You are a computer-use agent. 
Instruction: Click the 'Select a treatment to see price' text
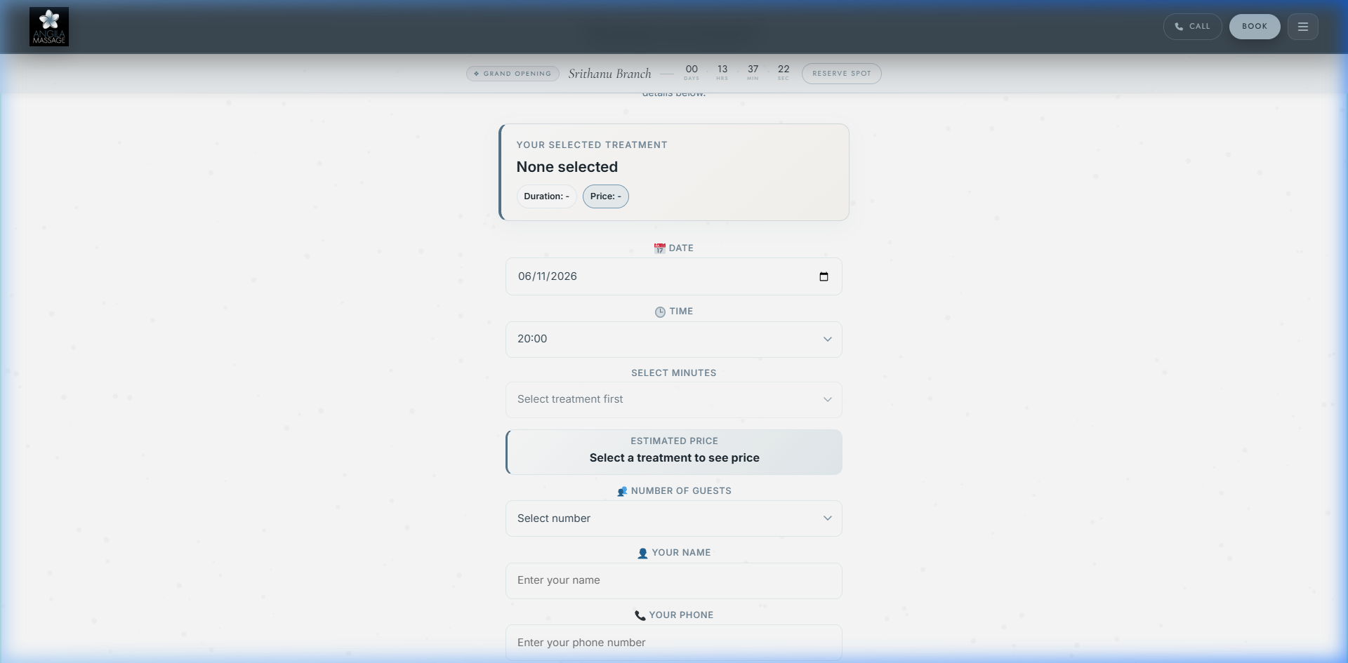(674, 458)
